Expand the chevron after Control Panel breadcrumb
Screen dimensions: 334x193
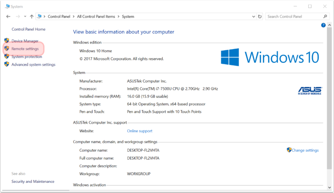(x=74, y=16)
